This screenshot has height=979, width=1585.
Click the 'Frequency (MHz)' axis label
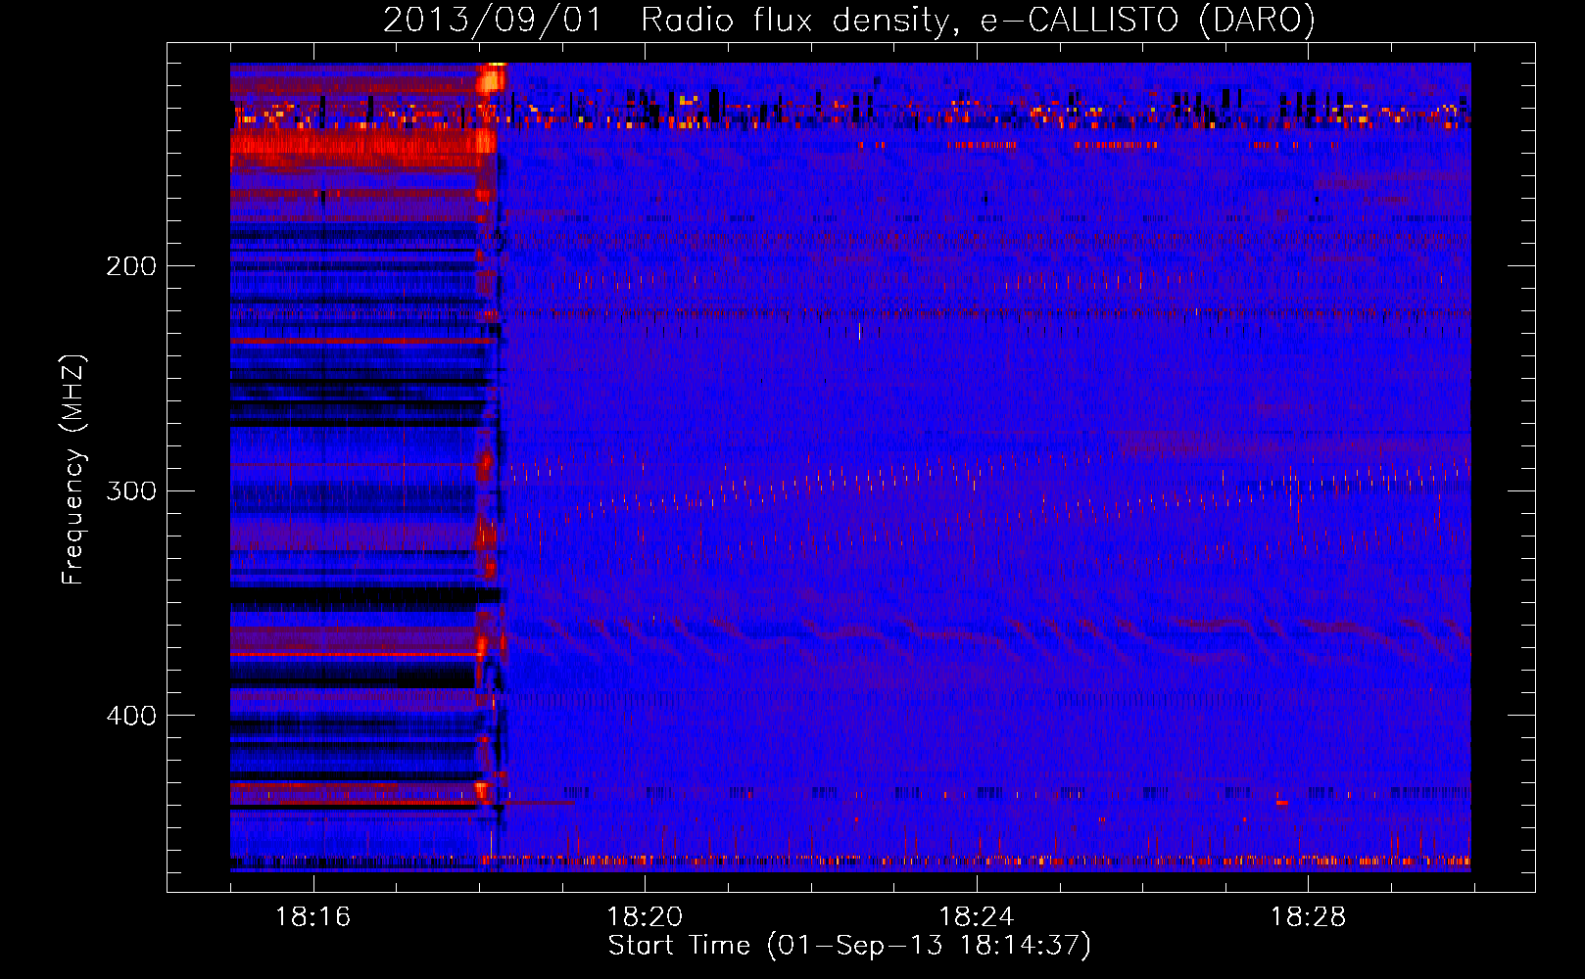tap(73, 470)
